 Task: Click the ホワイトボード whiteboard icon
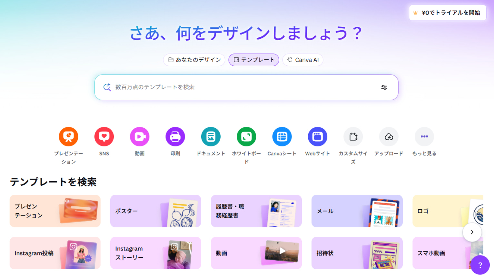246,136
